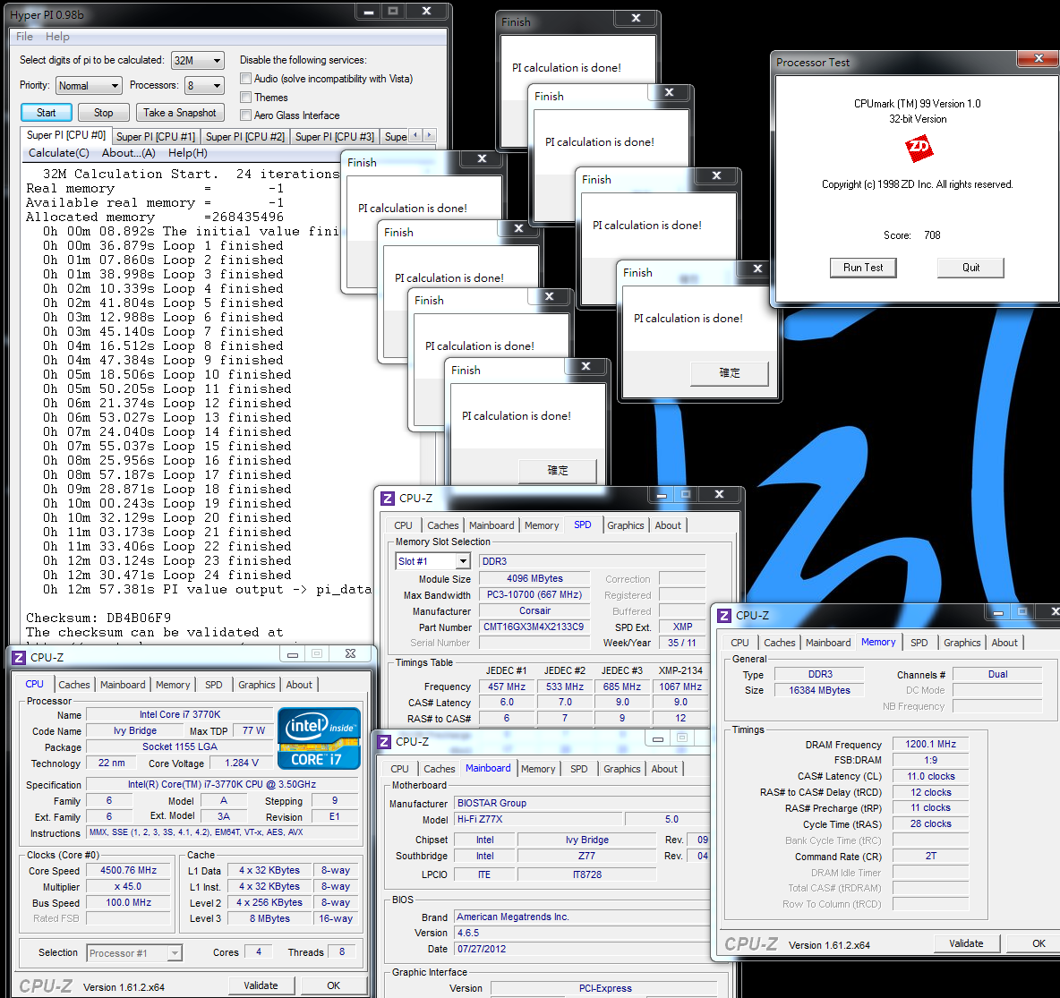This screenshot has width=1060, height=998.
Task: Click the Run Test button
Action: click(863, 268)
